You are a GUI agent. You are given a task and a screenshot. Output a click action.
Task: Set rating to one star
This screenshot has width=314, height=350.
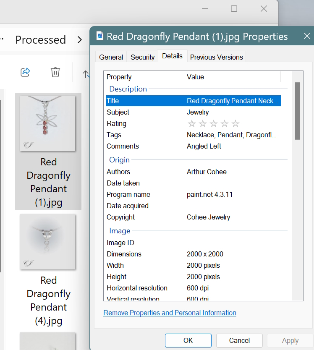click(x=192, y=124)
